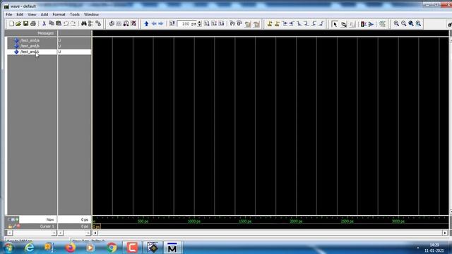452x254 pixels.
Task: Click the red X break simulation icon
Action: (x=133, y=23)
